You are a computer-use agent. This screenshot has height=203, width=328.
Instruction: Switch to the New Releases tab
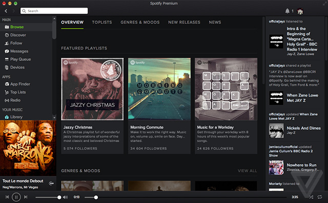point(184,22)
